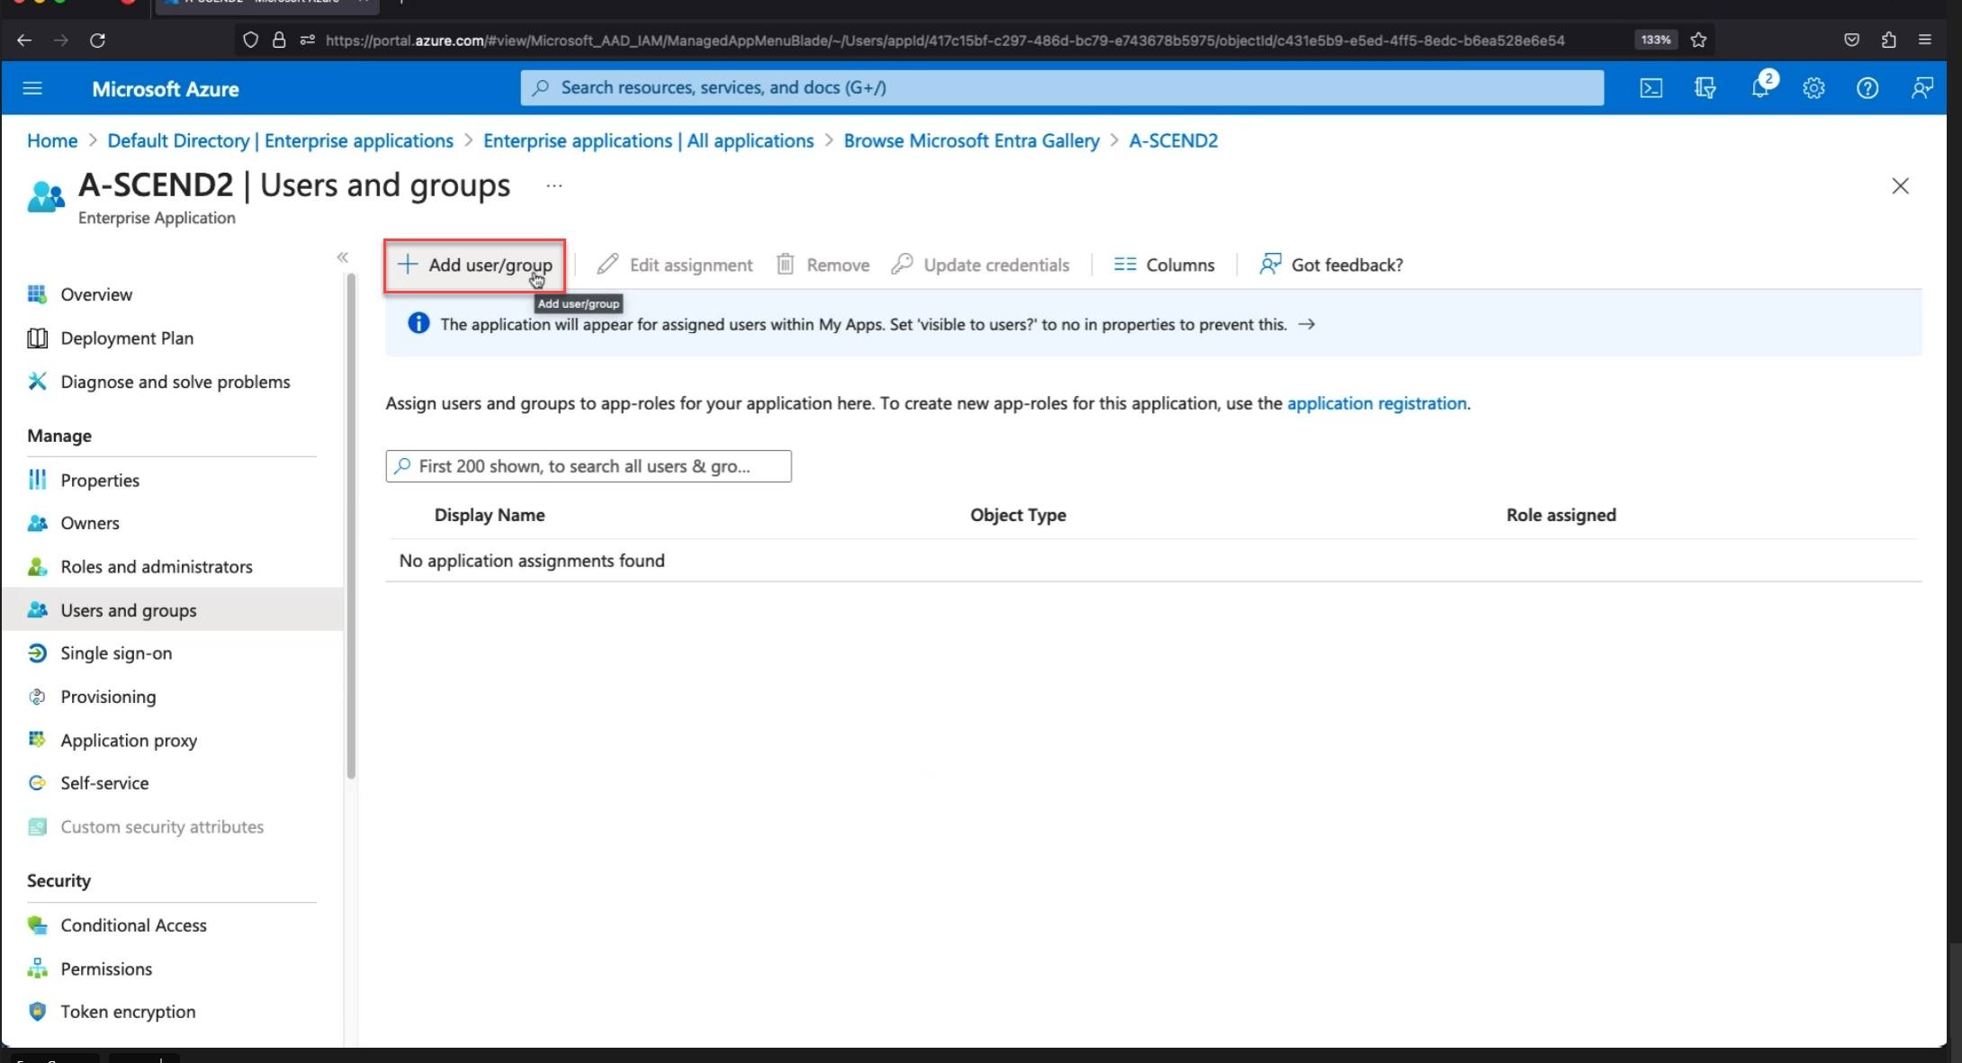Click the info icon in the blue banner
Viewport: 1962px width, 1063px height.
coord(418,323)
